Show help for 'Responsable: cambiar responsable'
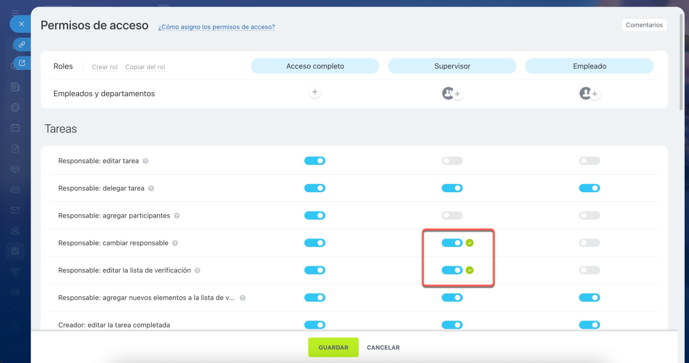 click(x=175, y=243)
